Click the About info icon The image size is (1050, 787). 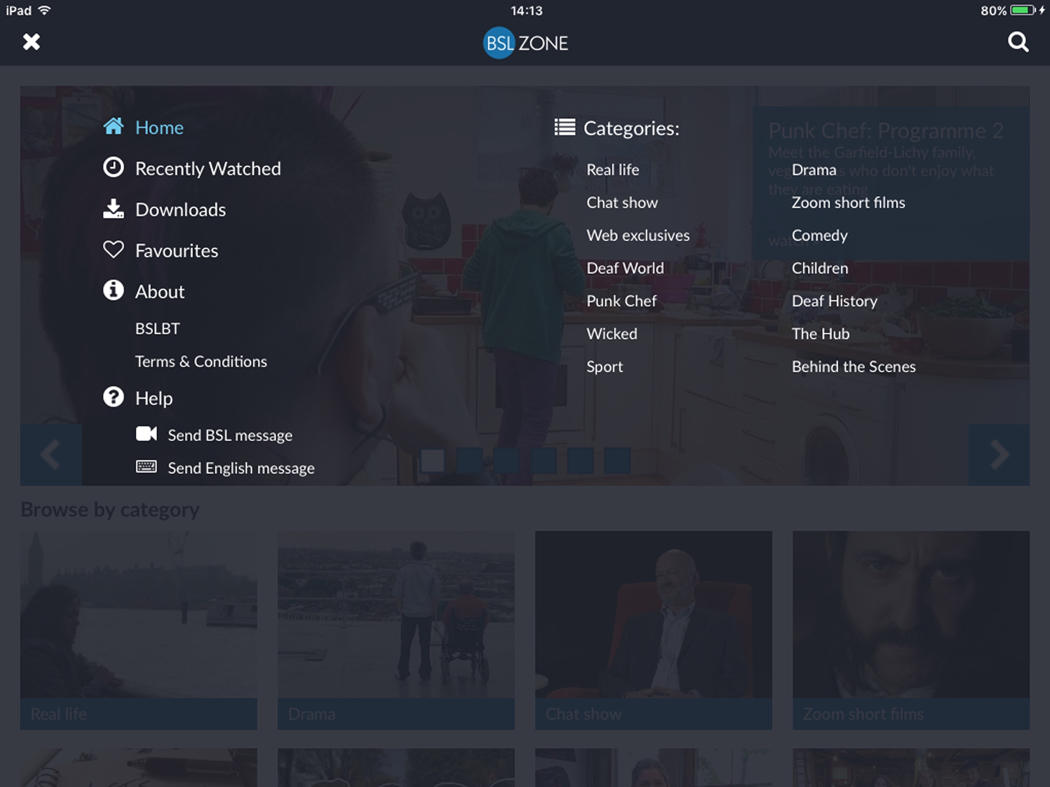113,290
